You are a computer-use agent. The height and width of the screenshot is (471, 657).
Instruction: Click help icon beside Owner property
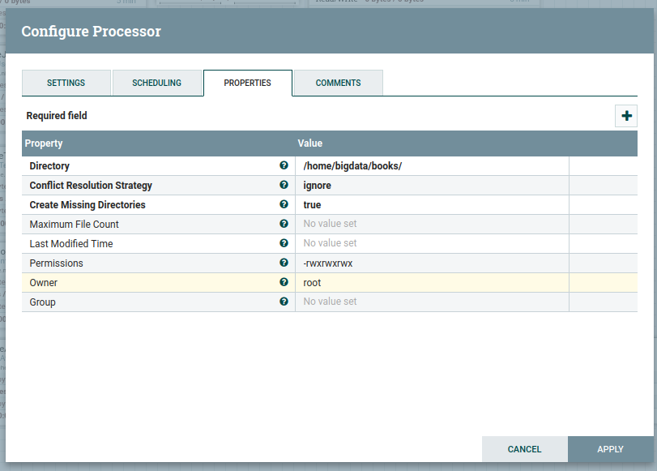tap(284, 282)
